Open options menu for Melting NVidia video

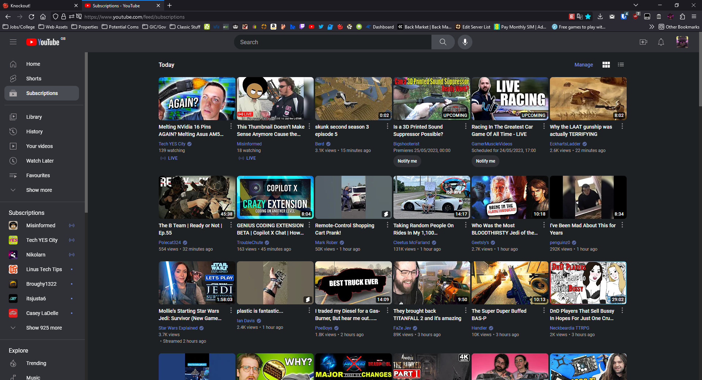click(x=231, y=126)
